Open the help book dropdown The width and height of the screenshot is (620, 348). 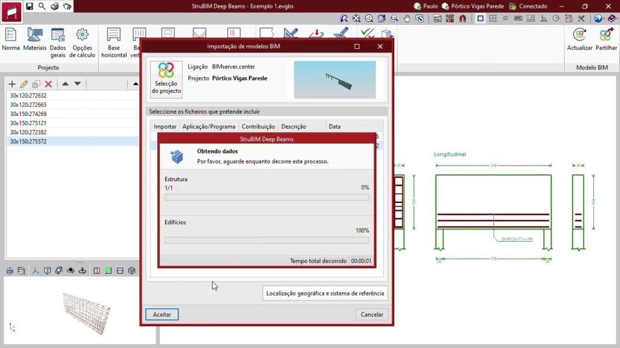click(612, 19)
